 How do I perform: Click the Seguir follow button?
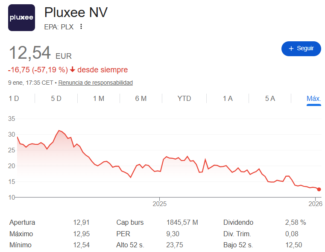click(301, 49)
